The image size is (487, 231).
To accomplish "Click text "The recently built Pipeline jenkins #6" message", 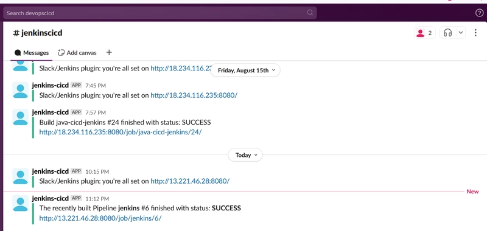I will (140, 208).
